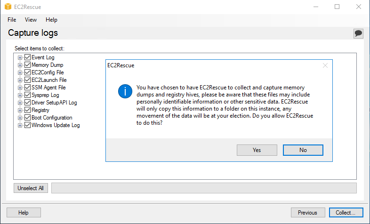Image resolution: width=370 pixels, height=224 pixels.
Task: Expand the EC2Config File tree node
Action: tap(20, 72)
